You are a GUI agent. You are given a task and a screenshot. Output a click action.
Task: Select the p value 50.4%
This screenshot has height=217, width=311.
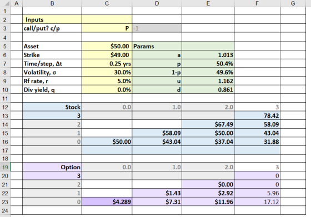pyautogui.click(x=208, y=64)
